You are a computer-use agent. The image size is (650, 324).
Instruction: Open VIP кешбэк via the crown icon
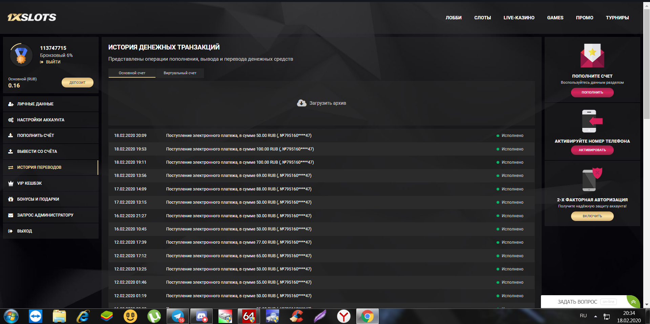tap(11, 183)
